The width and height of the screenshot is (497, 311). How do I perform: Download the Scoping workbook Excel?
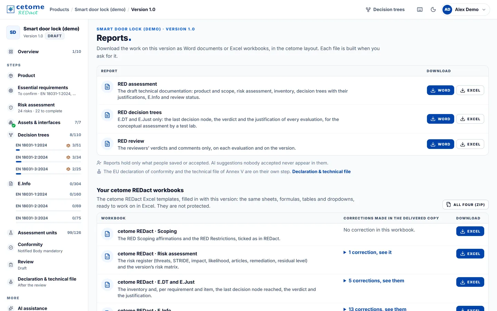pyautogui.click(x=470, y=231)
